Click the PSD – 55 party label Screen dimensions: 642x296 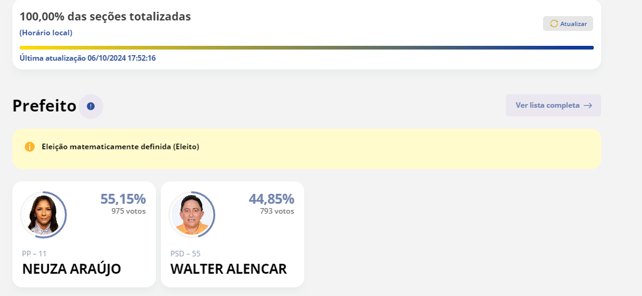(x=186, y=253)
